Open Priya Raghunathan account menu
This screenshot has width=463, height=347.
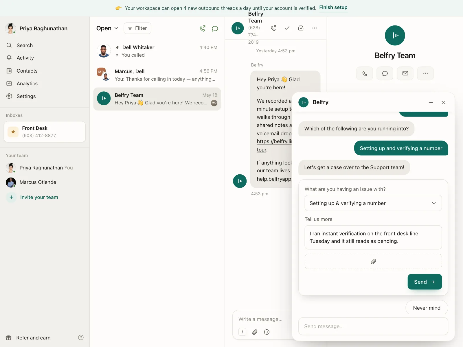[36, 29]
